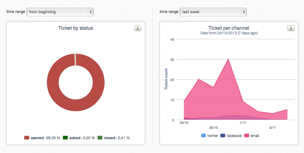Toggle the twitter series legend swatch
The width and height of the screenshot is (304, 153).
tap(204, 136)
